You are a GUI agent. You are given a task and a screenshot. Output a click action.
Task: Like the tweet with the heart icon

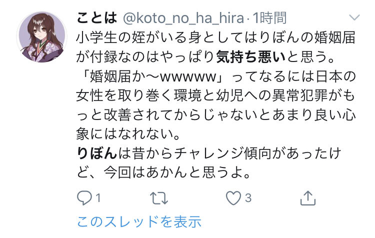233,198
